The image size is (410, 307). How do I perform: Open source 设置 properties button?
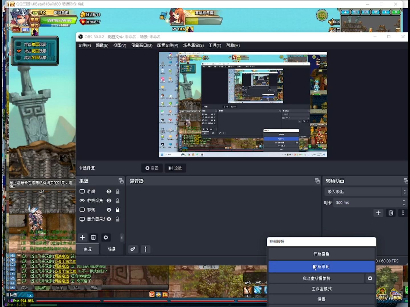coord(152,168)
